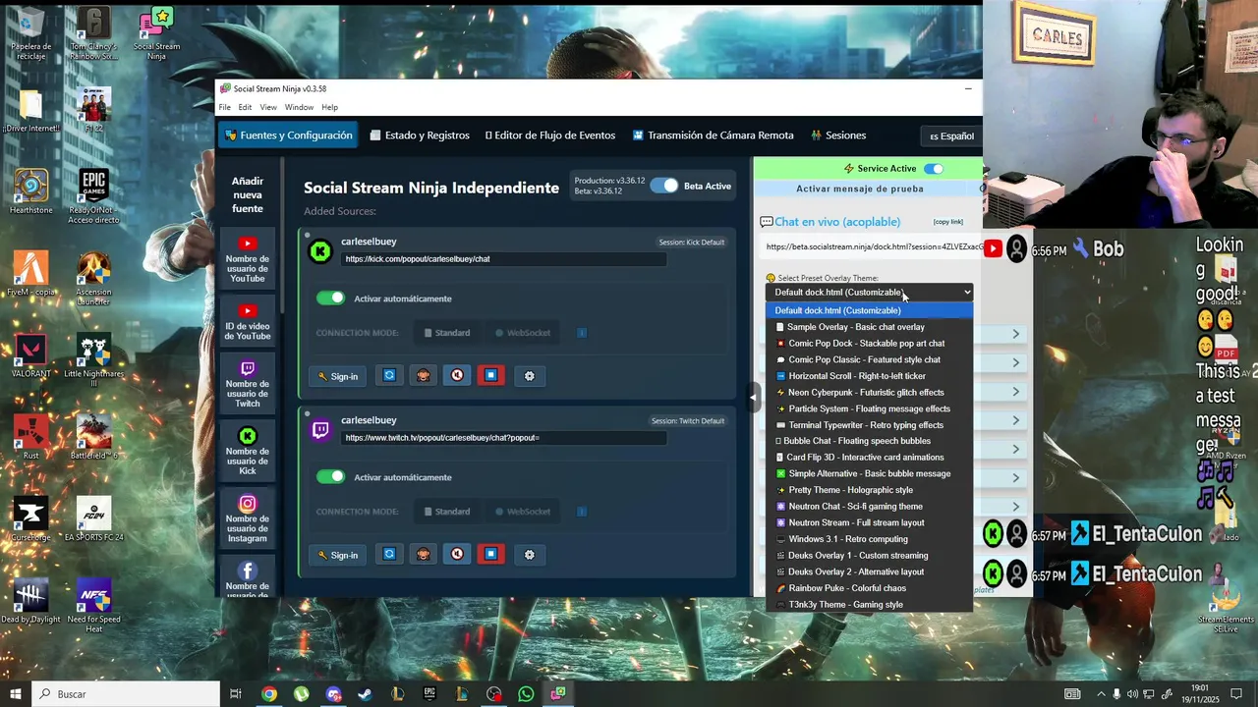Viewport: 1258px width, 707px height.
Task: Choose the Comic Pop Dock theme option
Action: pos(870,344)
